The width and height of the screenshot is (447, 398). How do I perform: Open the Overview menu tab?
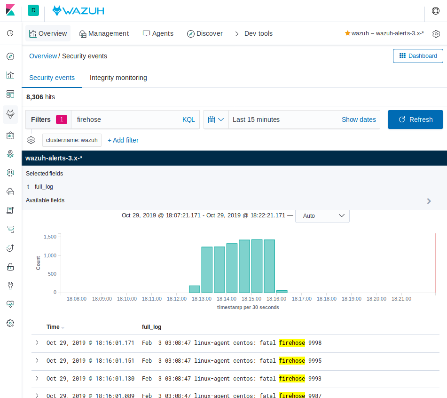48,33
